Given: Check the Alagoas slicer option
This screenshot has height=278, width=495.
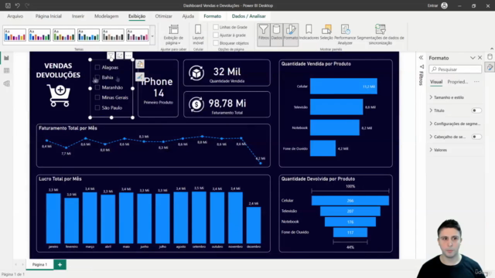Looking at the screenshot, I should [x=97, y=67].
